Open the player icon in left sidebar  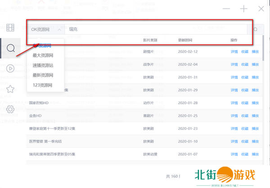10,69
